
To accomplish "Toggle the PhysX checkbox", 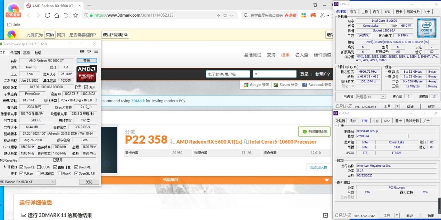I will point(60,173).
